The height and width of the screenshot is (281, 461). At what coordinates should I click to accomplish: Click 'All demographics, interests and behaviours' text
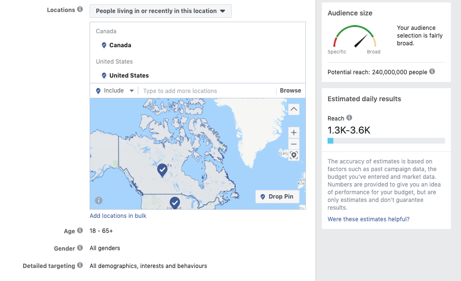[148, 266]
